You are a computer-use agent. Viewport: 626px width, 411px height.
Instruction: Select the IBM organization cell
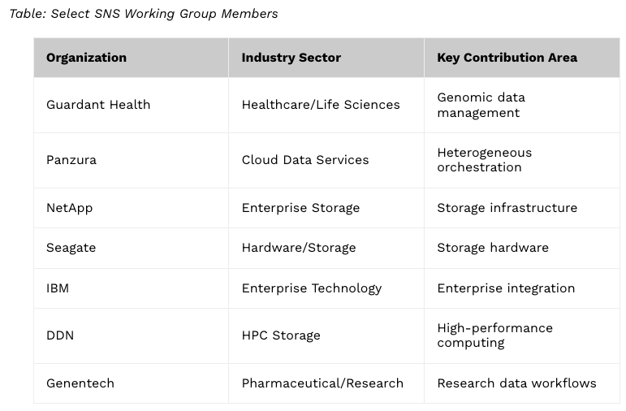click(58, 288)
